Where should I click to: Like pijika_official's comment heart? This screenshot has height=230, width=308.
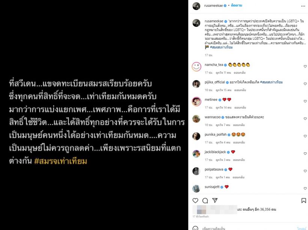pyautogui.click(x=305, y=84)
